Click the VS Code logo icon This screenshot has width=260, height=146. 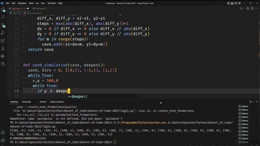pos(2,3)
